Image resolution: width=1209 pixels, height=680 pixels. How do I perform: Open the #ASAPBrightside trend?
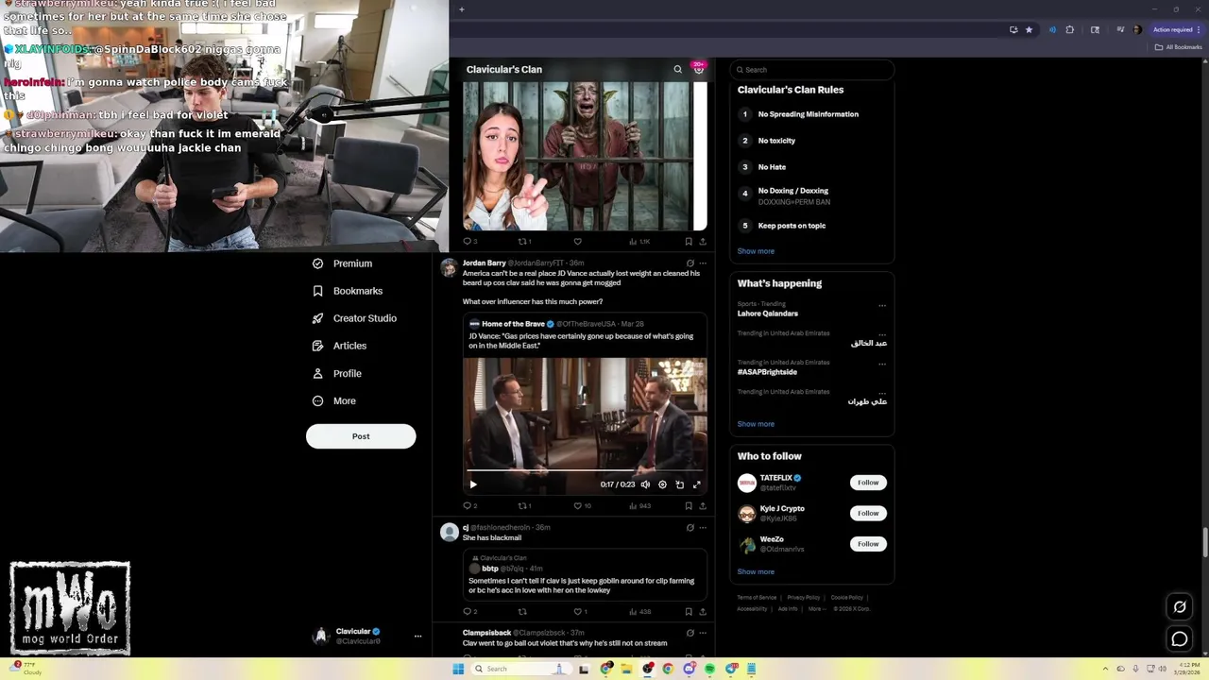point(767,372)
